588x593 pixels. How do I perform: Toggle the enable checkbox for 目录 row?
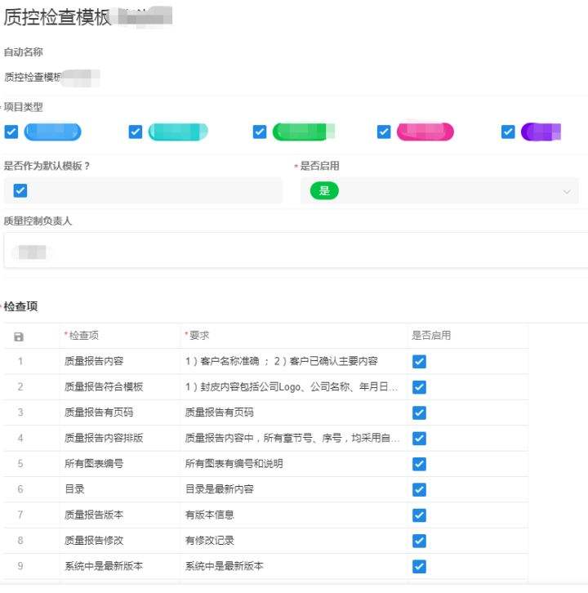[x=419, y=489]
